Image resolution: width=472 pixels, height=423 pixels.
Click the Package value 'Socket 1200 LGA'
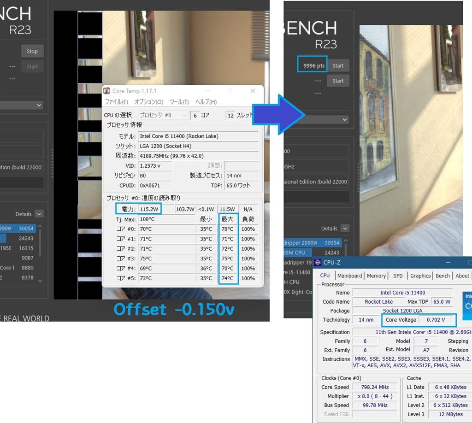point(403,311)
